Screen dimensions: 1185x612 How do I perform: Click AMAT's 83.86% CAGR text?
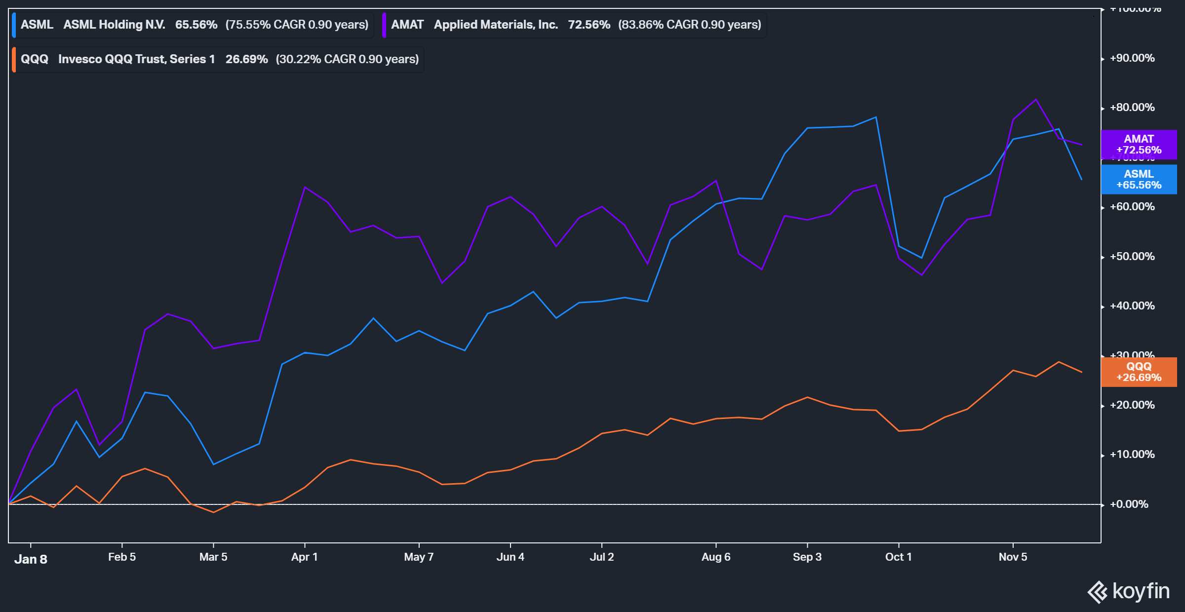click(x=690, y=25)
